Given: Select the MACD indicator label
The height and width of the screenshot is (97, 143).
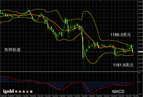Looking at the screenshot, I should tap(118, 92).
